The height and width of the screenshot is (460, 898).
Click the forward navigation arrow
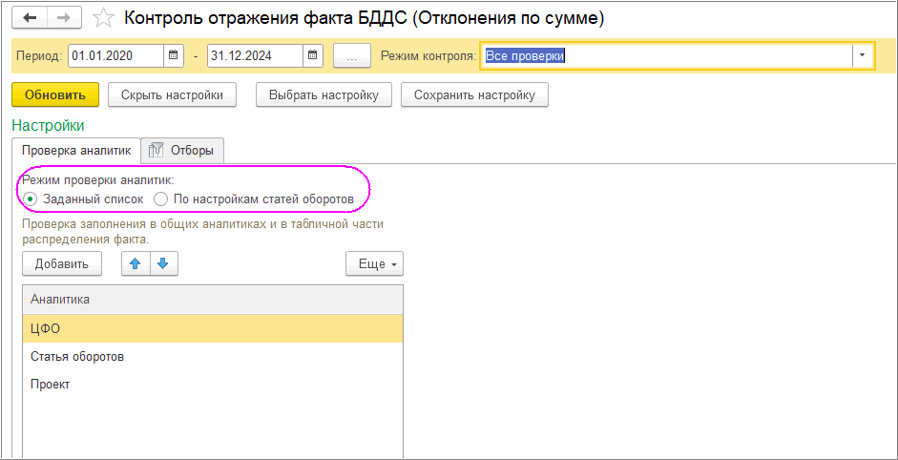point(63,18)
